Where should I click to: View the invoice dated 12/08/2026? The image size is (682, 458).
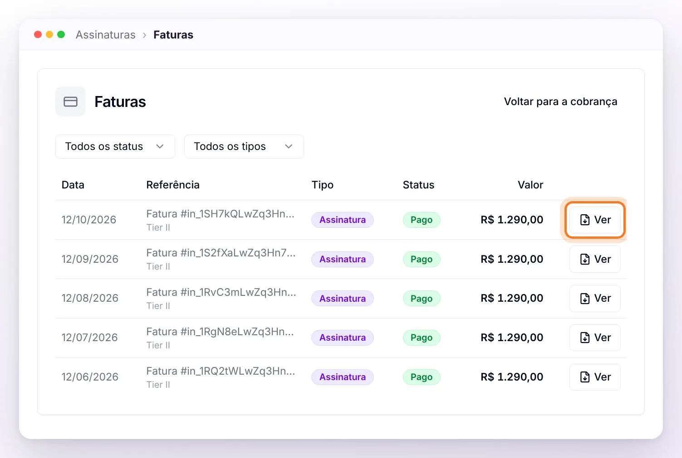pyautogui.click(x=595, y=298)
